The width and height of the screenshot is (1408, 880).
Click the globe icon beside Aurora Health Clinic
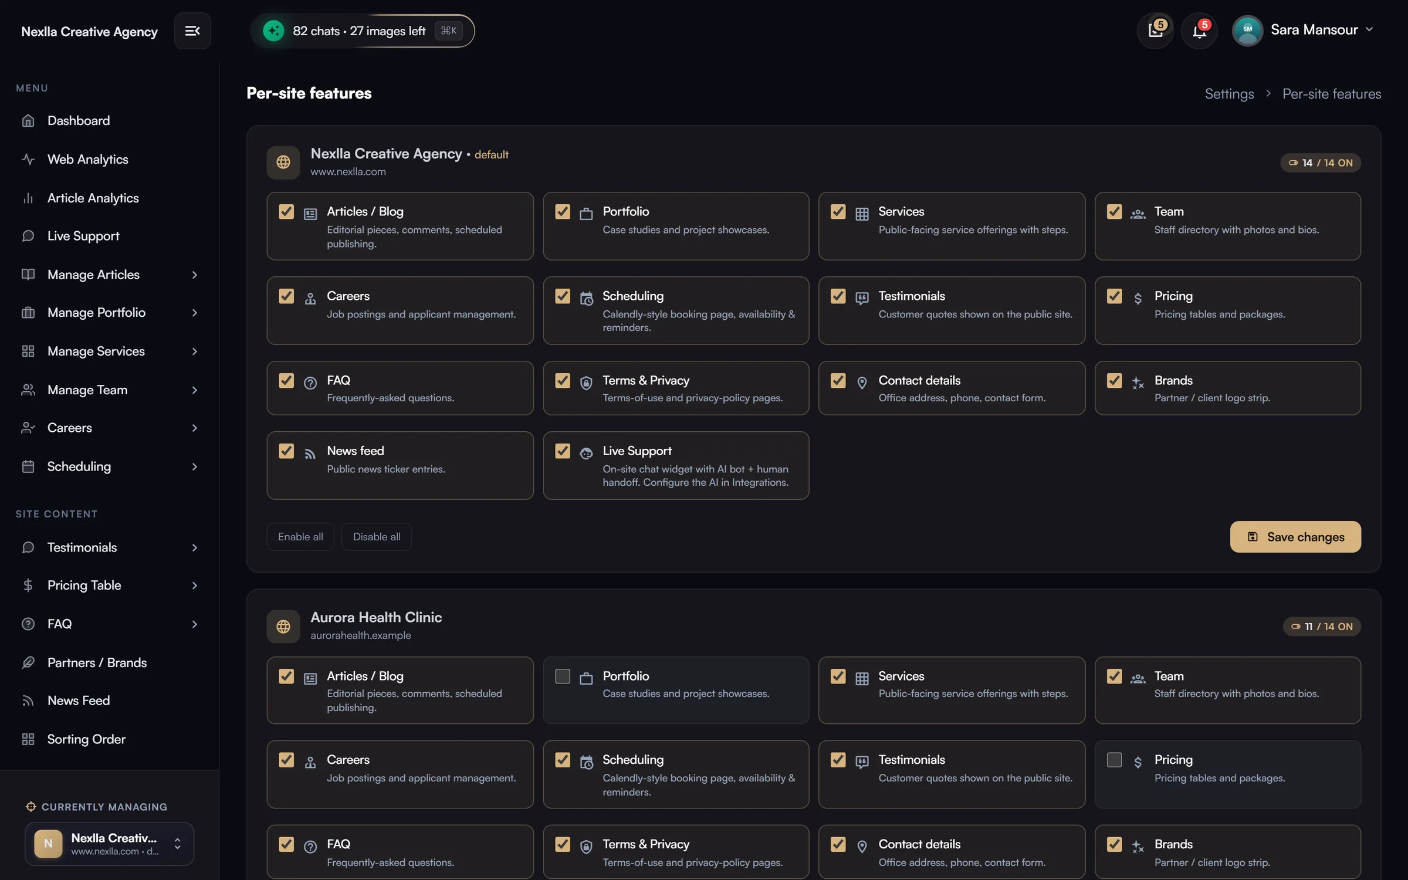coord(283,627)
